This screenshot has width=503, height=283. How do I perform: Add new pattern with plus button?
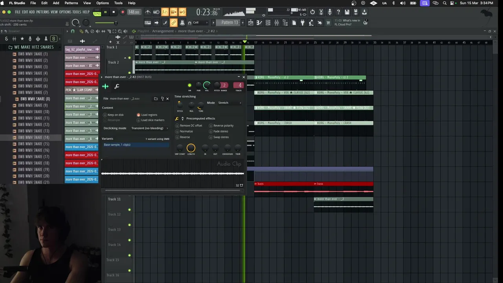tap(243, 22)
